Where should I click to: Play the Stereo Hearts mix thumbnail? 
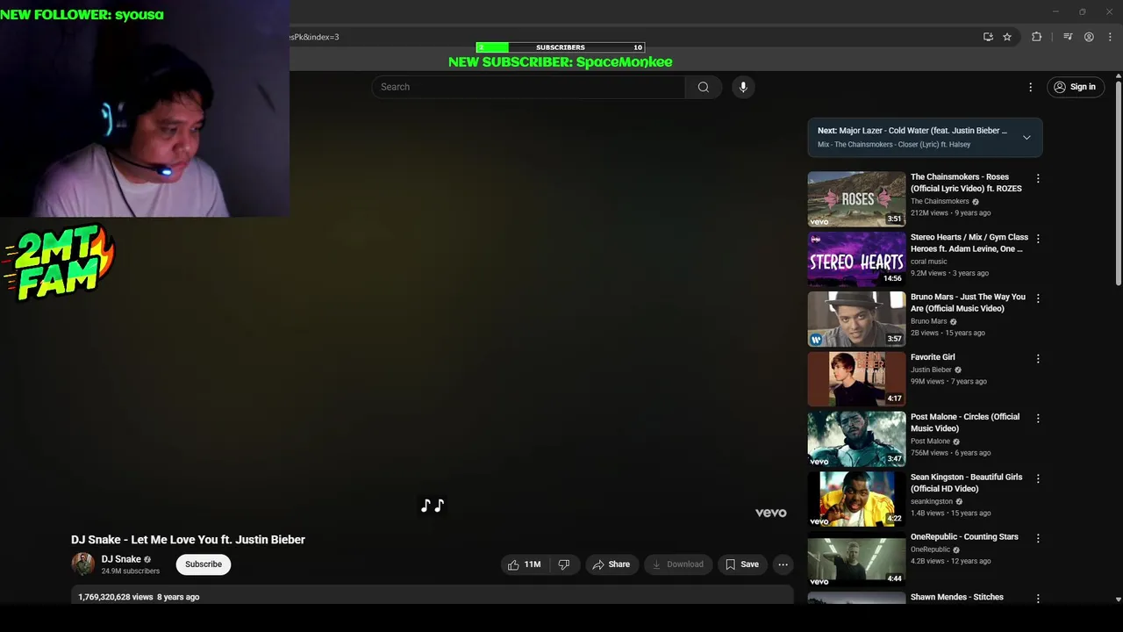(x=856, y=259)
